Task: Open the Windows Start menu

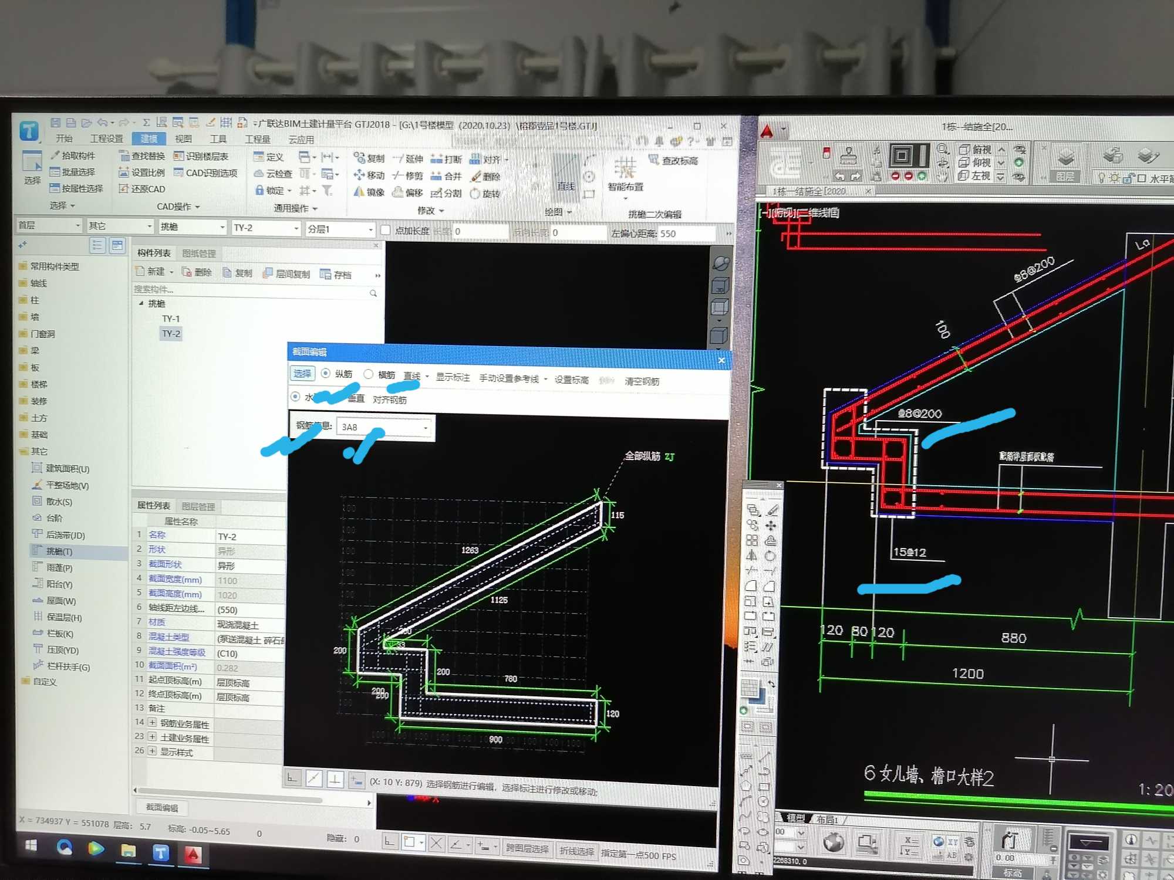Action: click(31, 845)
